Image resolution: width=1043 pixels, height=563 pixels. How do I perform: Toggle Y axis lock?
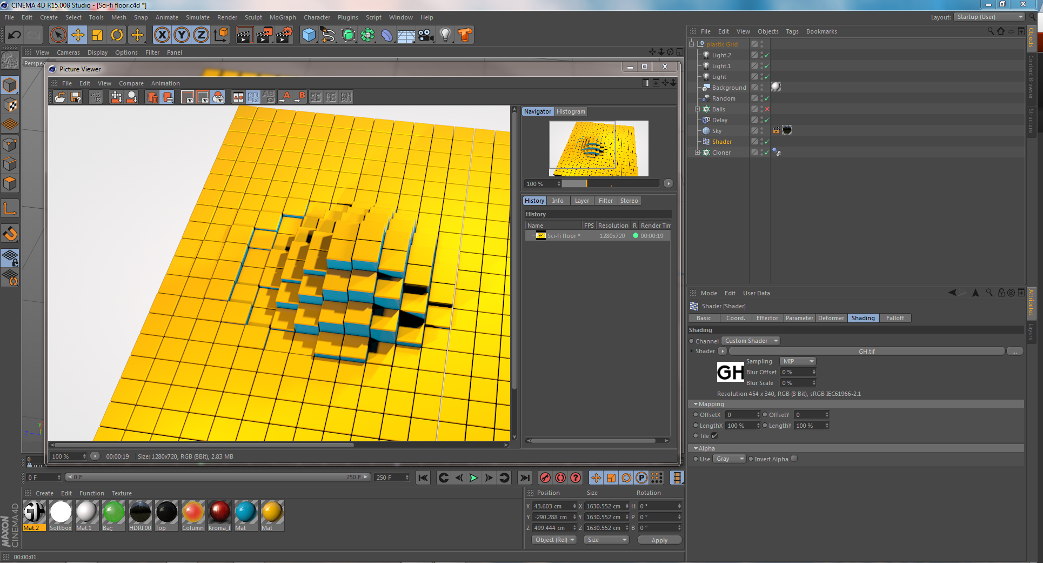pyautogui.click(x=182, y=35)
